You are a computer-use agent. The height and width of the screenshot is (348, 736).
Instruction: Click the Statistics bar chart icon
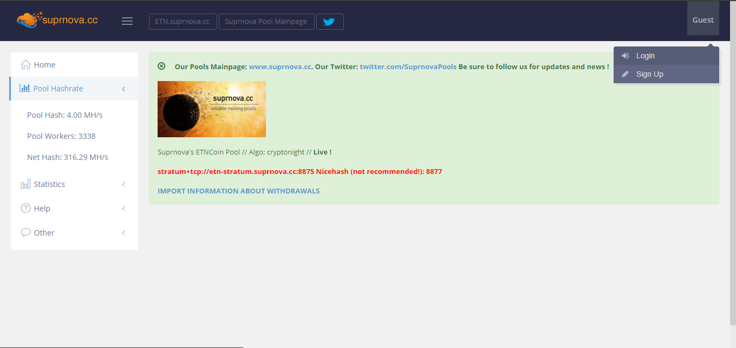tap(25, 184)
